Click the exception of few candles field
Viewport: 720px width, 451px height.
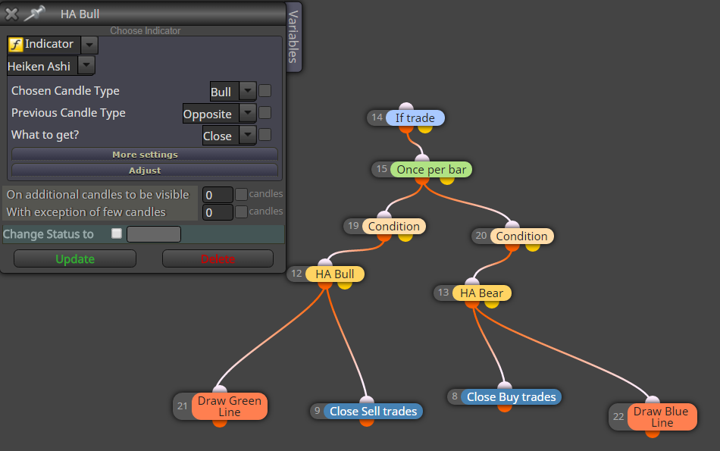click(x=218, y=212)
